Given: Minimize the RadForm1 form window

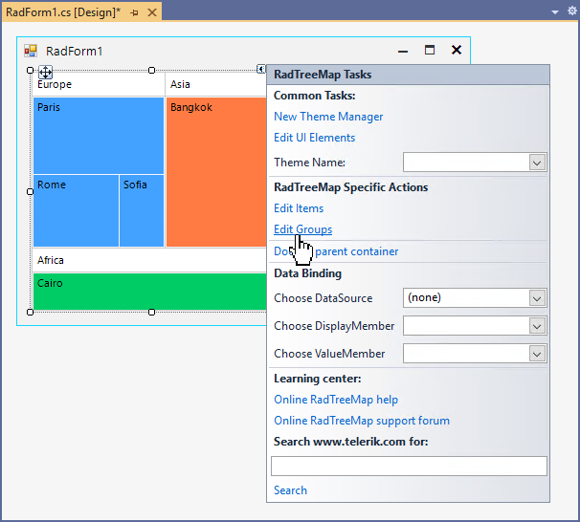Looking at the screenshot, I should 403,51.
